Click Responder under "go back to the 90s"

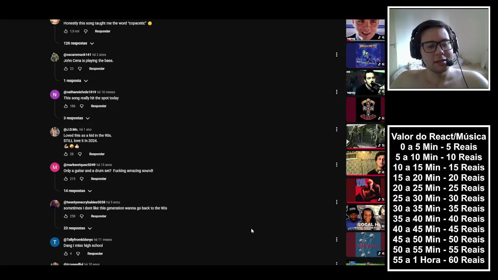98,216
